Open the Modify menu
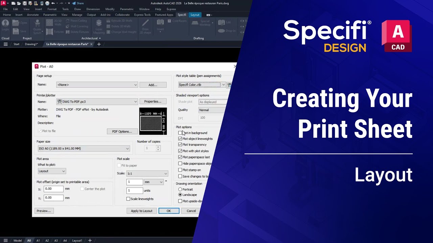433x243 pixels. coord(110,9)
